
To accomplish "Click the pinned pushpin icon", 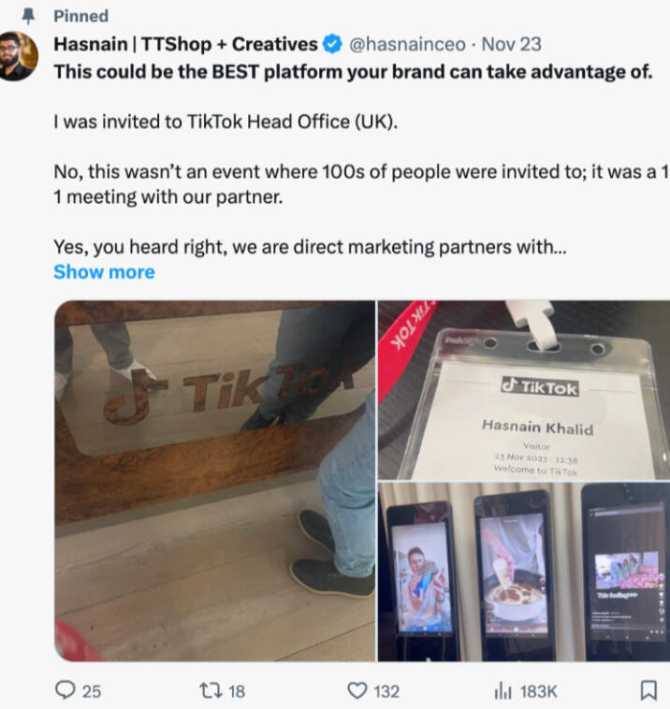I will click(x=28, y=16).
